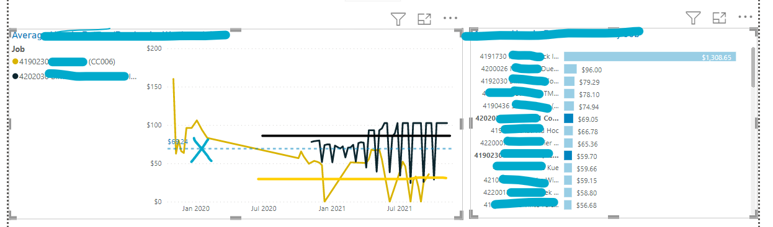
Task: Select the $56.68 bar
Action: (568, 205)
